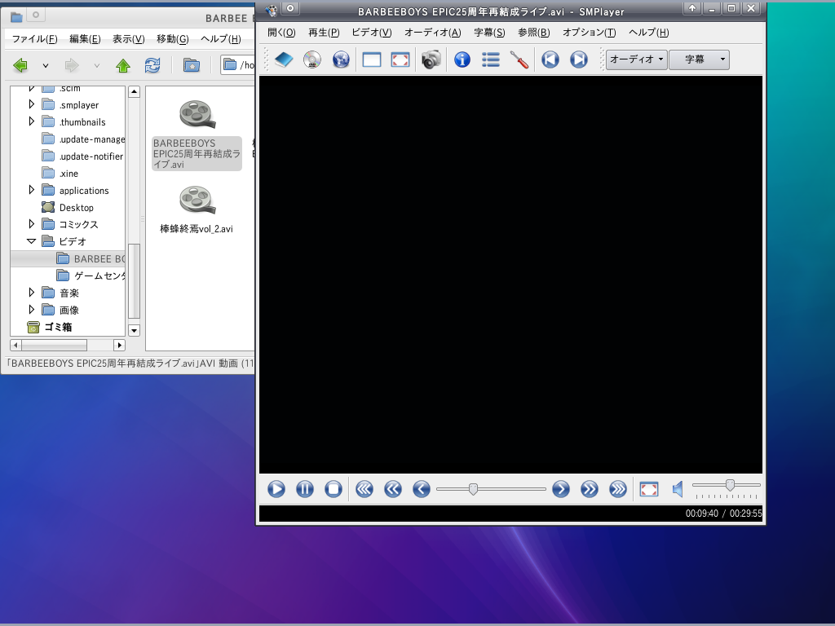The image size is (835, 626).
Task: Show file information with the blue info icon
Action: (x=462, y=60)
